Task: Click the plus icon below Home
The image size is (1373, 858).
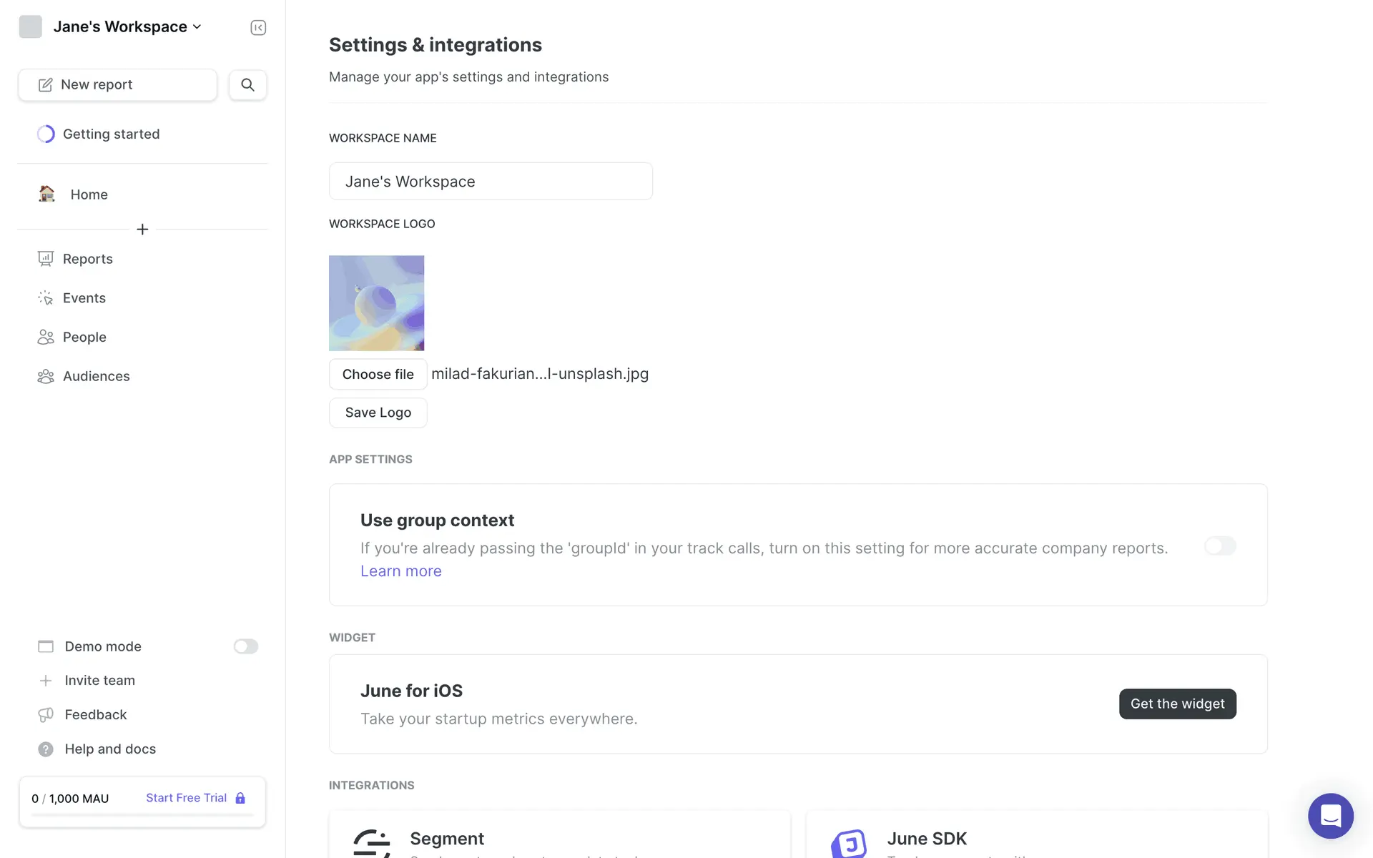Action: point(142,230)
